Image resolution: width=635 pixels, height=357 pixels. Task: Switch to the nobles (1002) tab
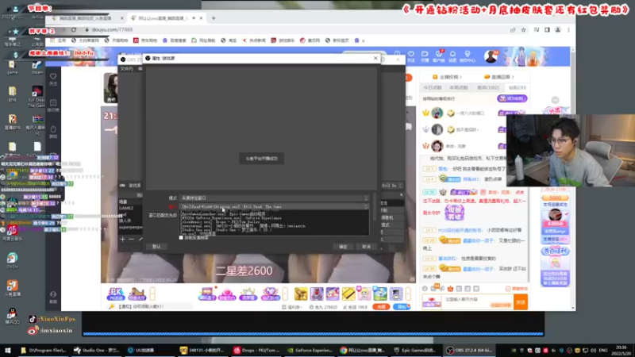coord(487,88)
